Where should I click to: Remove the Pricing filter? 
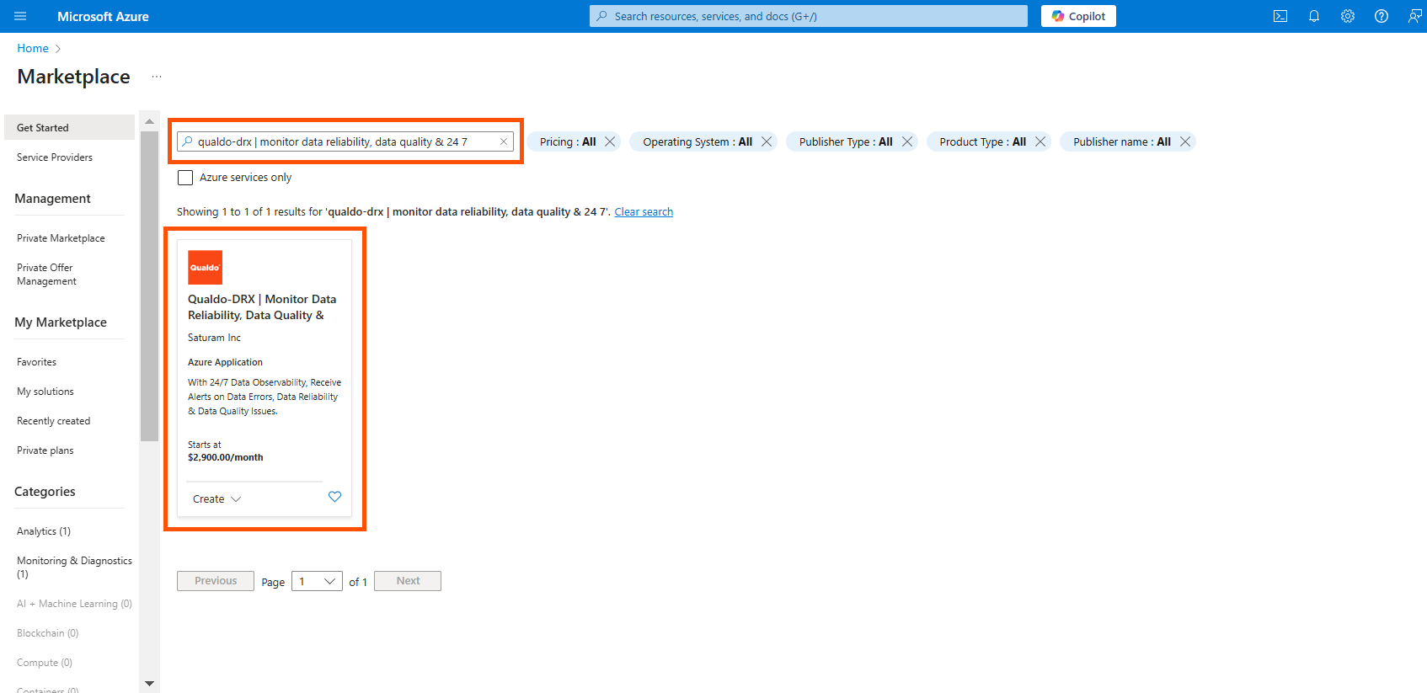[x=610, y=141]
